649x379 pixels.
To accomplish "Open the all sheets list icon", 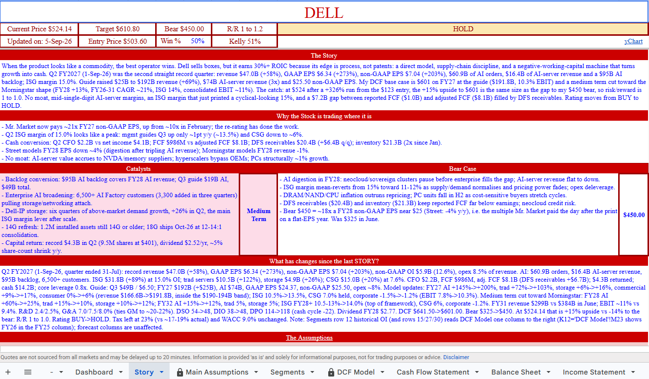I will click(28, 372).
